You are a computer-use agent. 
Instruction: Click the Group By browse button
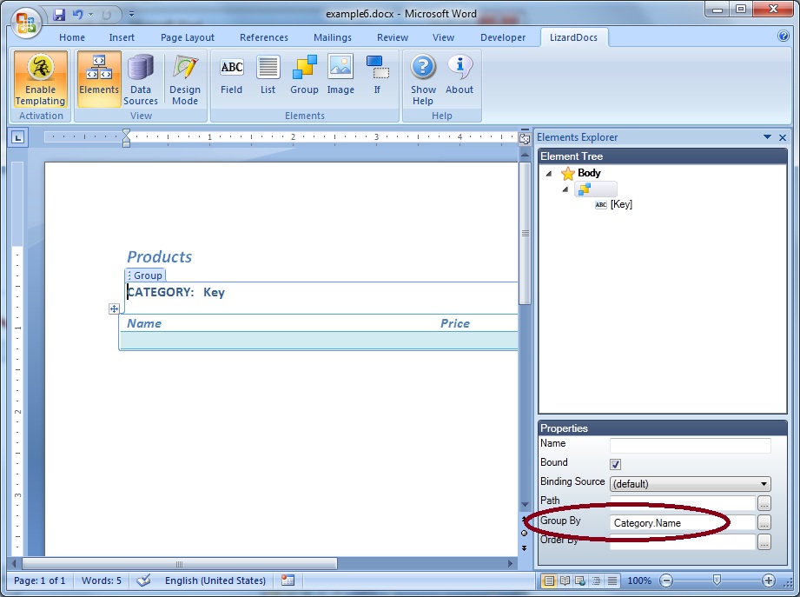click(764, 522)
